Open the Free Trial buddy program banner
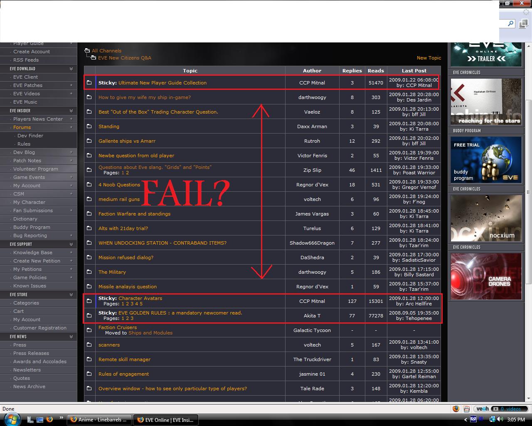The width and height of the screenshot is (532, 426). pyautogui.click(x=486, y=160)
